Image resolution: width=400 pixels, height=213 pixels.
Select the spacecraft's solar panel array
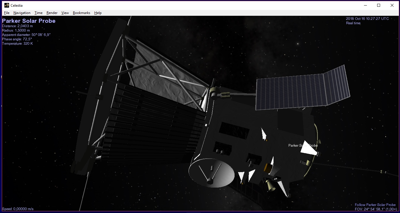click(302, 88)
